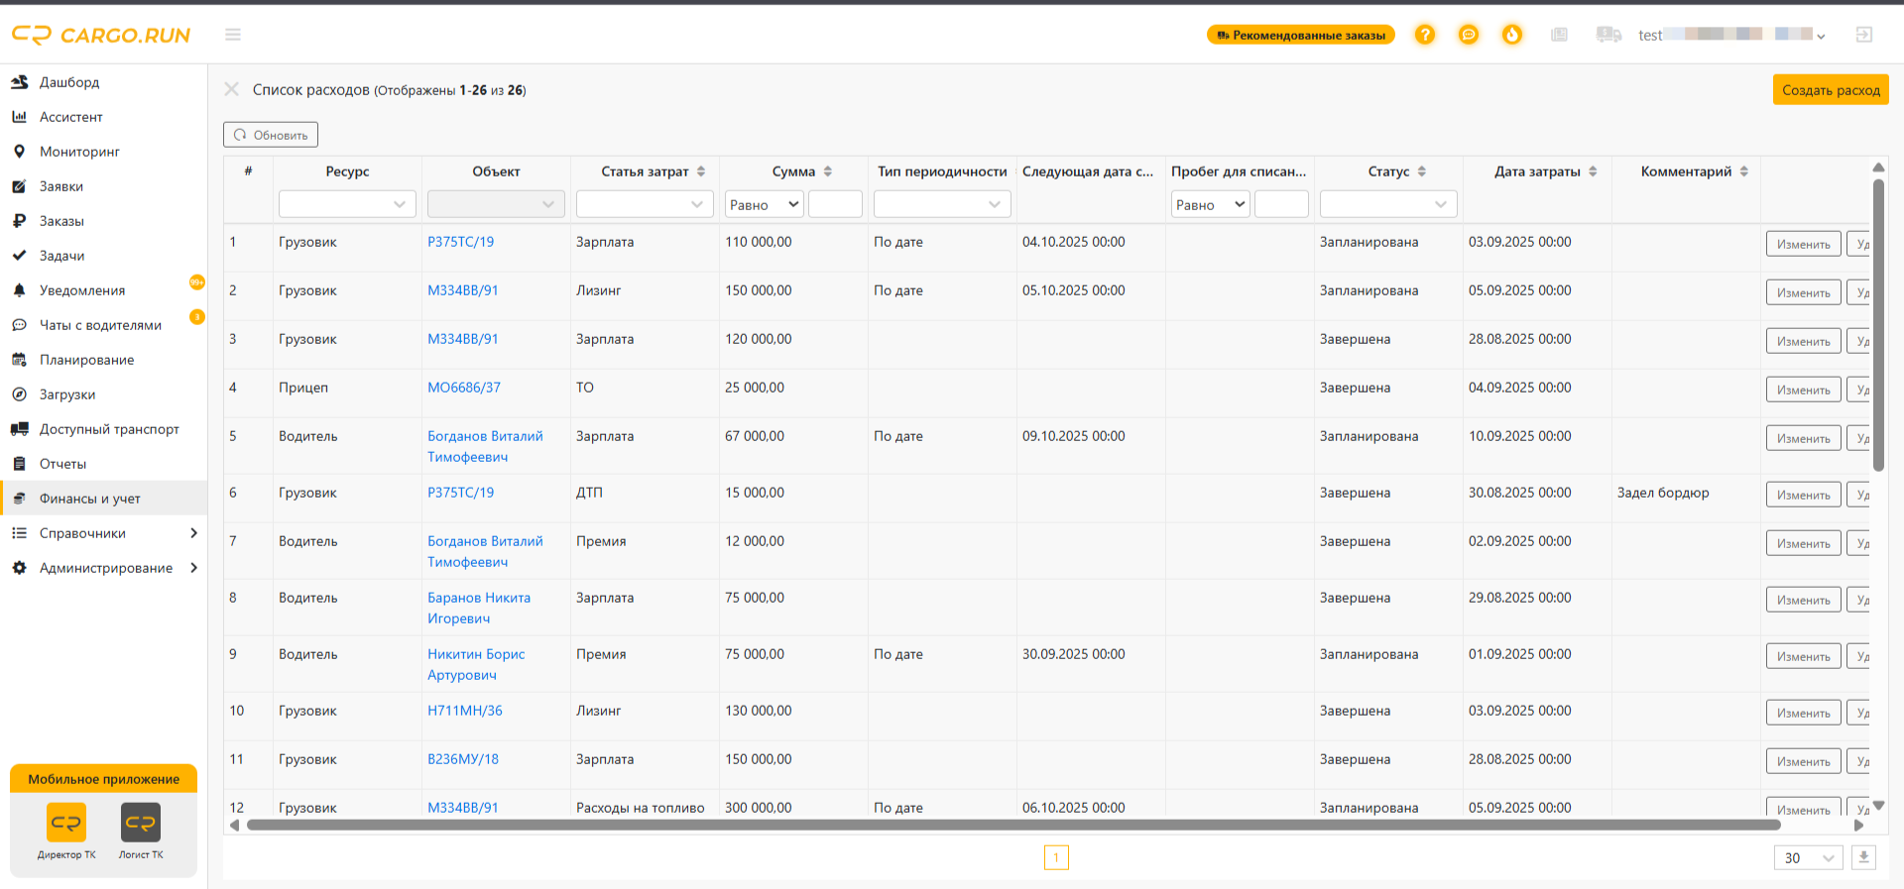Click the grey news icon in header
This screenshot has width=1904, height=889.
pyautogui.click(x=1560, y=35)
